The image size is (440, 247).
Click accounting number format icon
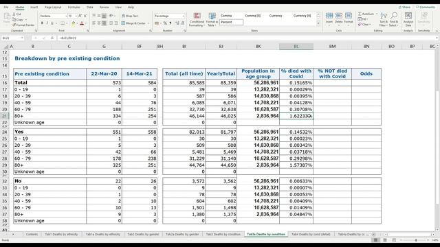click(x=157, y=23)
